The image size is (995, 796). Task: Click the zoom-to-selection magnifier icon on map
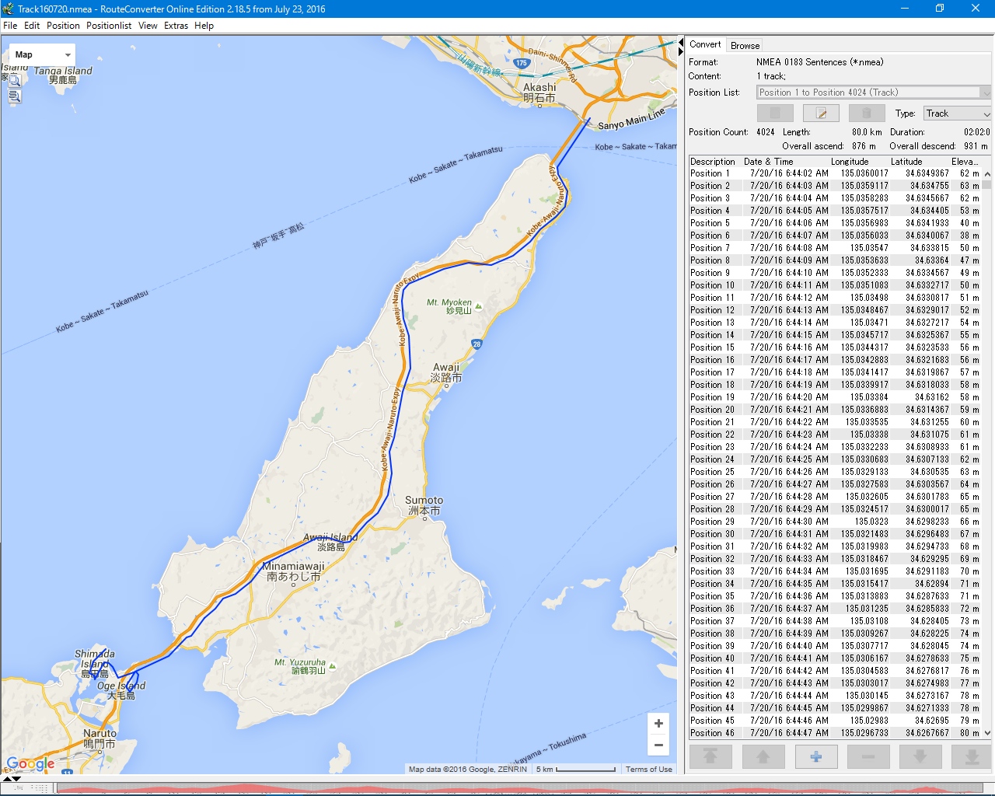click(x=14, y=80)
